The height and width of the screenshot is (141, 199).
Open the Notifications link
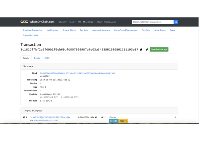(x=53, y=30)
